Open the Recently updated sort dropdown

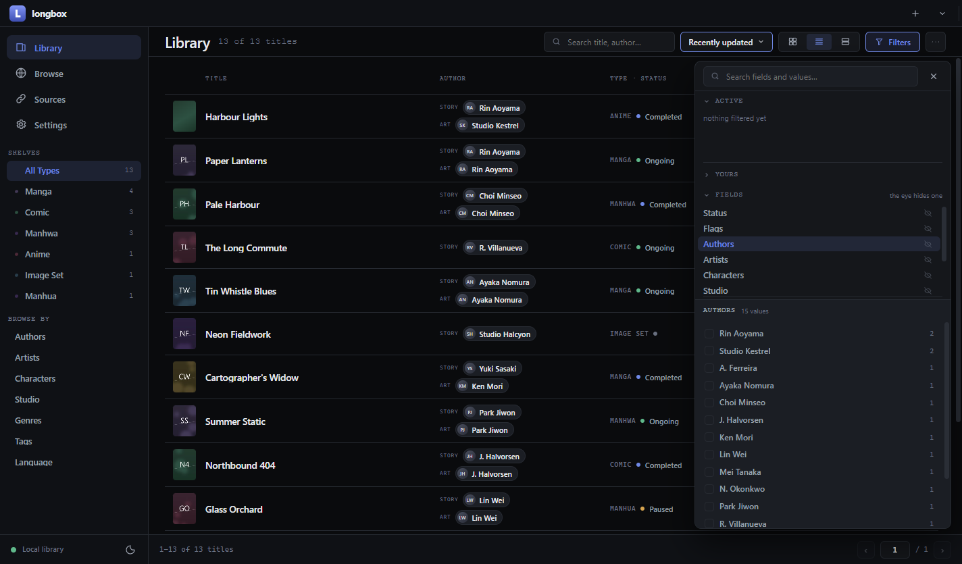pyautogui.click(x=726, y=42)
